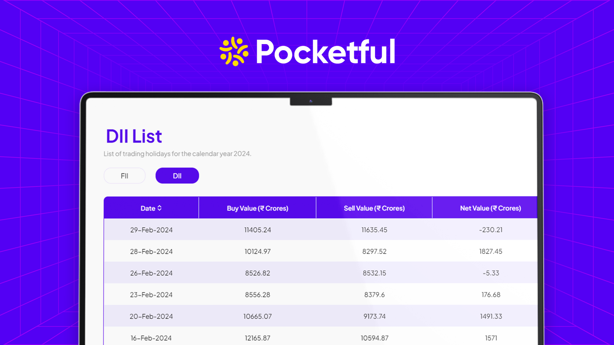The height and width of the screenshot is (345, 614).
Task: Select the DII tab
Action: coord(177,176)
